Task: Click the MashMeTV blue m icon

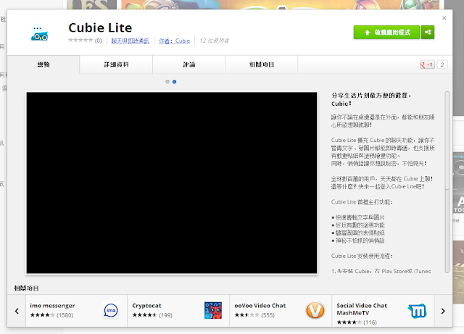Action: point(417,311)
